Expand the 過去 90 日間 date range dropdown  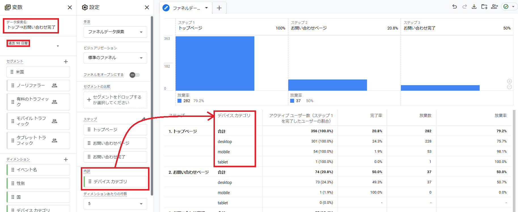point(58,46)
